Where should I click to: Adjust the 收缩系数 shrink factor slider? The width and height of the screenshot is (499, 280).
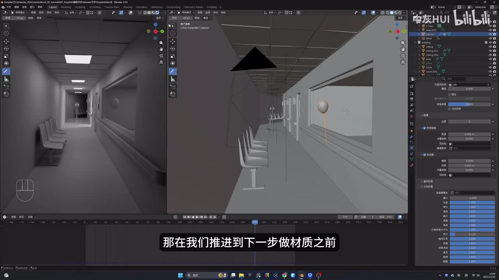[469, 104]
